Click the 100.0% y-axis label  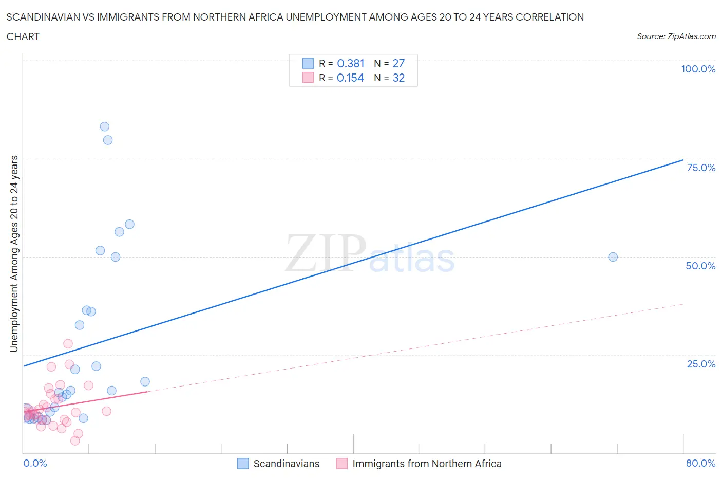[x=698, y=69]
